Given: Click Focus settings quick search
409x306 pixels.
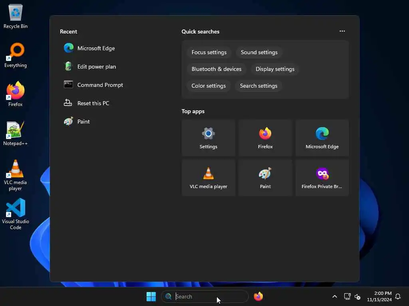Looking at the screenshot, I should coord(209,52).
